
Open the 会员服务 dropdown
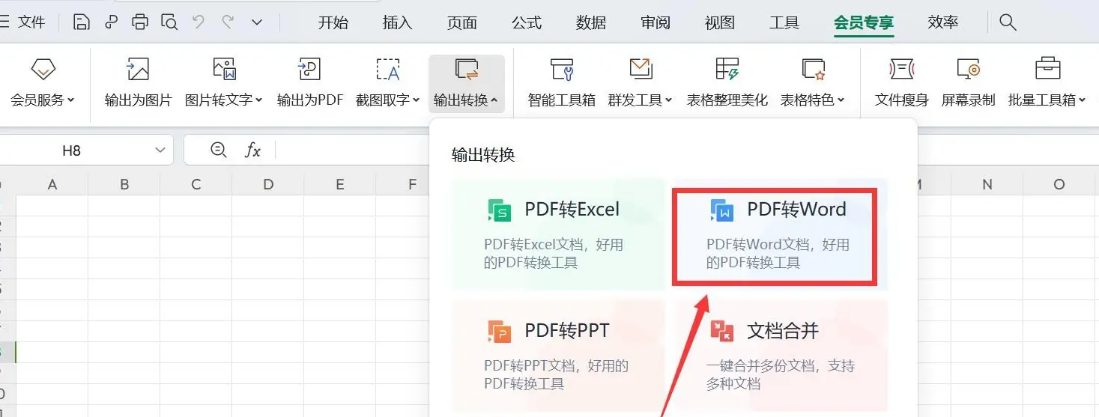[x=43, y=82]
